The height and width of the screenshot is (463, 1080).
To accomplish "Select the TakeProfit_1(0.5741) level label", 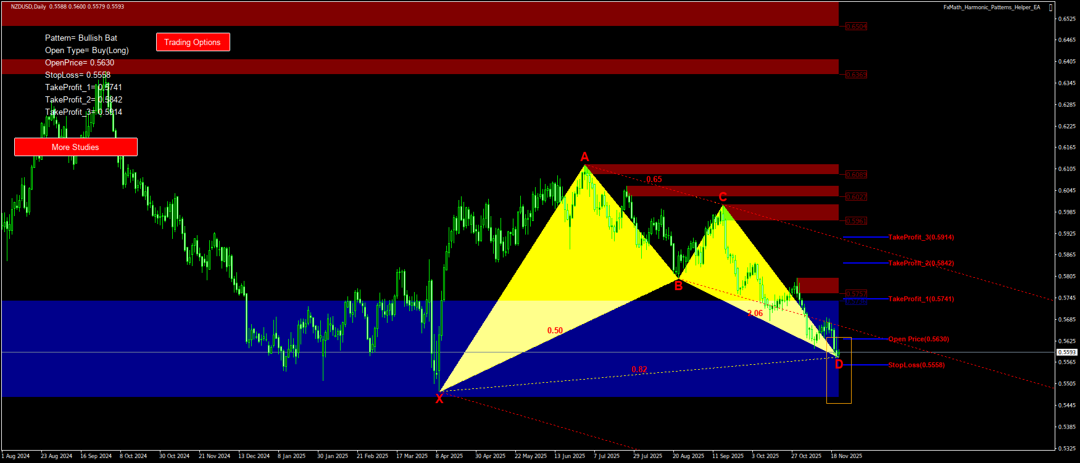I will [921, 299].
